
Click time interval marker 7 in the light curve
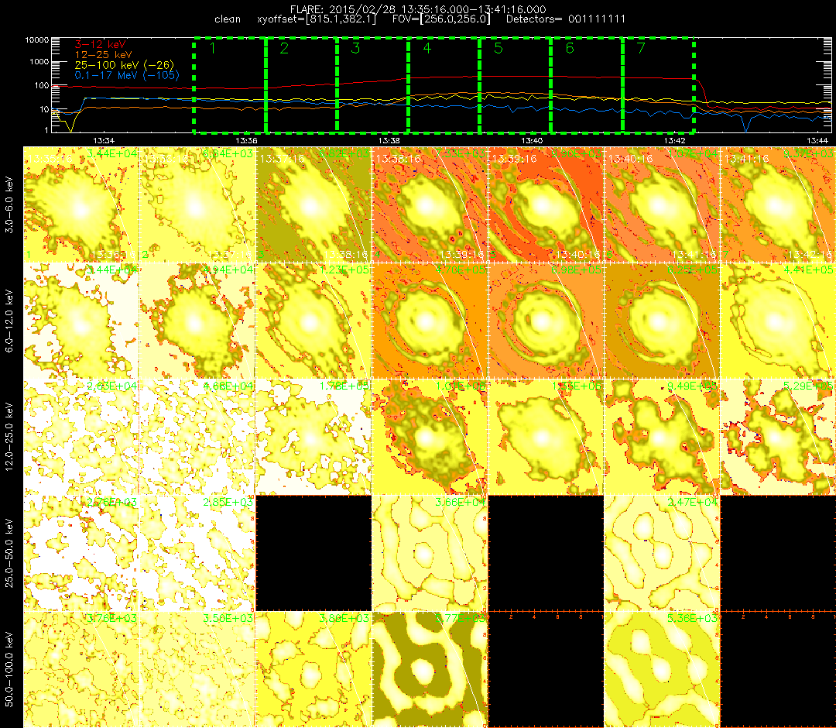tap(642, 48)
